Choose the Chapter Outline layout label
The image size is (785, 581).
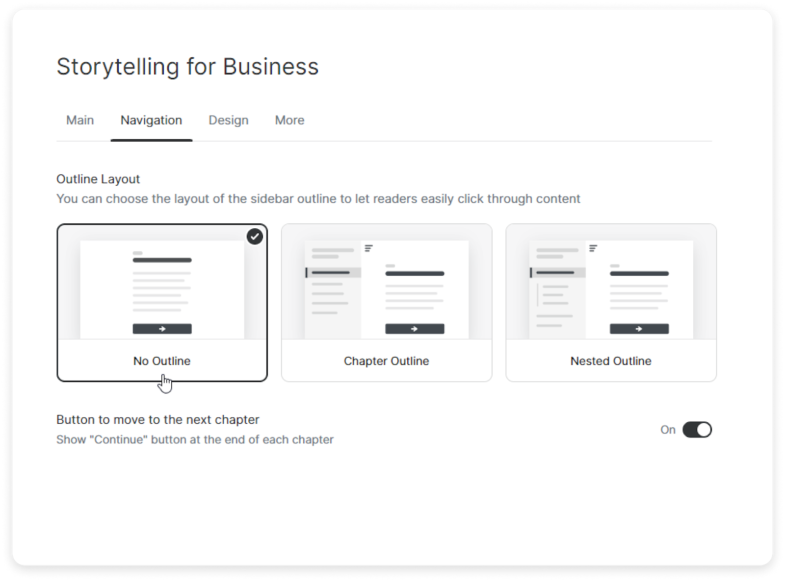click(x=386, y=361)
